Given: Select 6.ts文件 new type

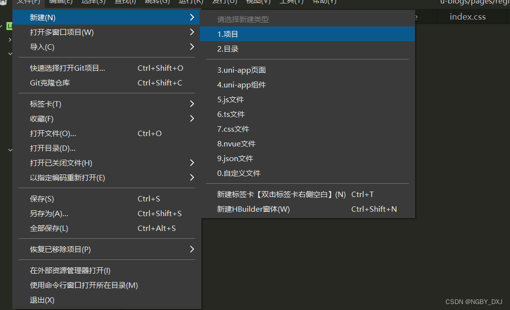Looking at the screenshot, I should pyautogui.click(x=308, y=114).
